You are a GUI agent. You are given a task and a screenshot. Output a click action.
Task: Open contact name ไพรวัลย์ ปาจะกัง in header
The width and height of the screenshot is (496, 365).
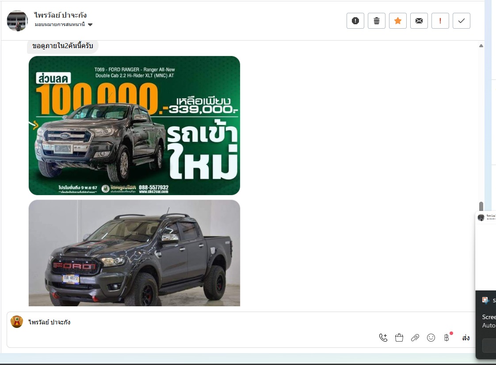tap(60, 15)
